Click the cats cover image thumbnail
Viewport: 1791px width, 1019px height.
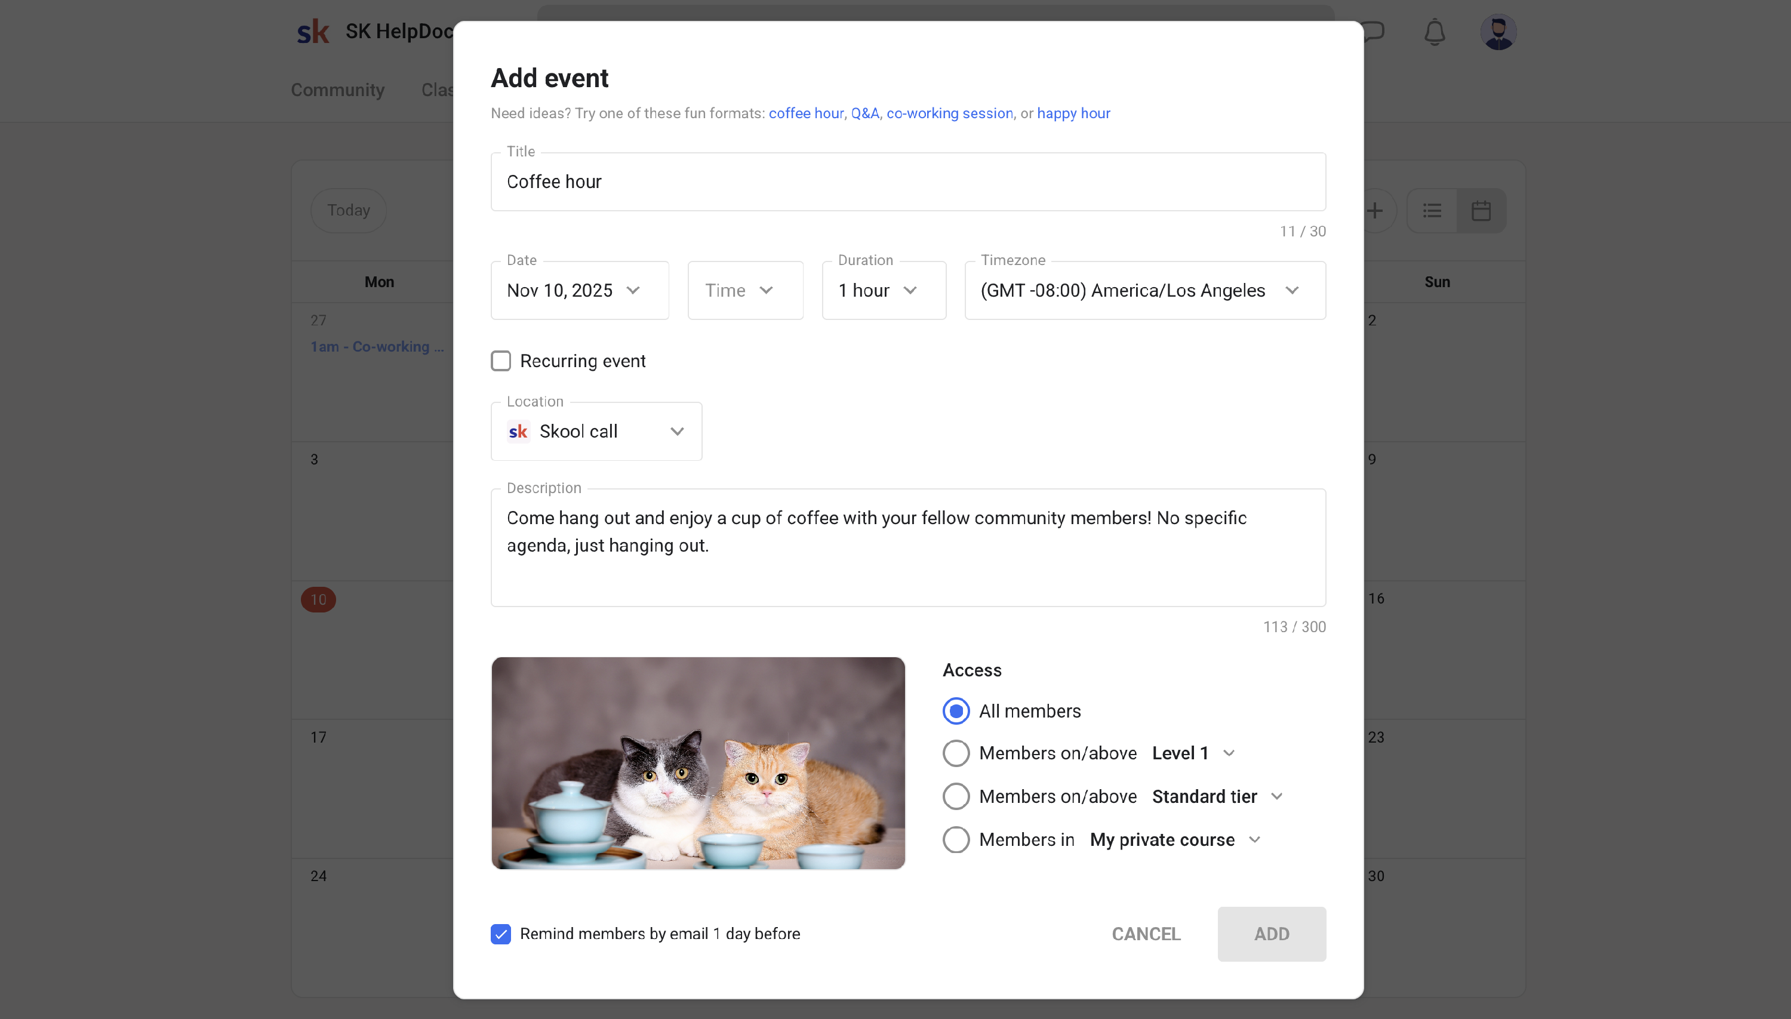tap(698, 763)
